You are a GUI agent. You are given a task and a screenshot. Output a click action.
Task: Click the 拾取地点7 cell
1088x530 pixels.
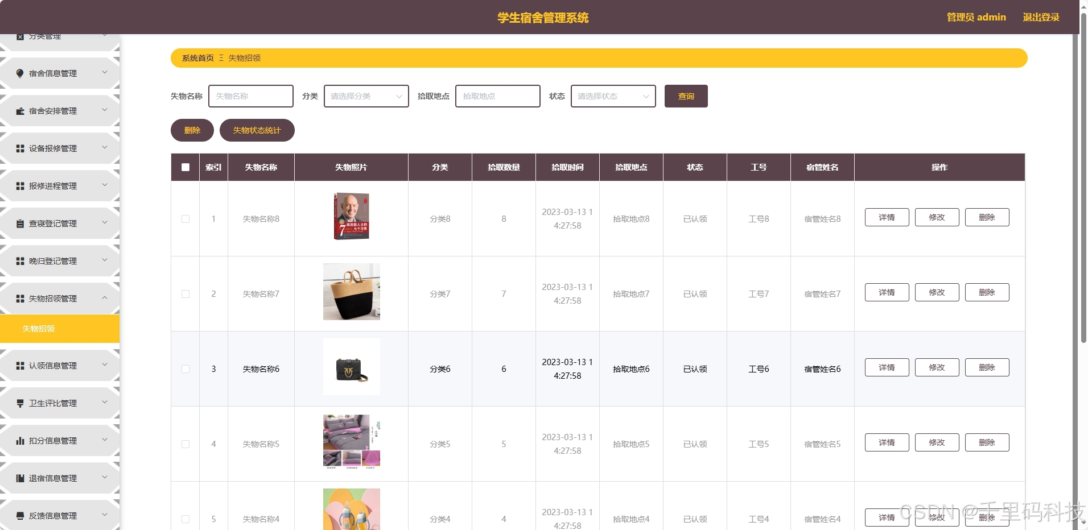631,294
